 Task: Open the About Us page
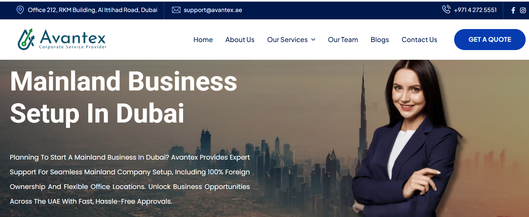240,40
